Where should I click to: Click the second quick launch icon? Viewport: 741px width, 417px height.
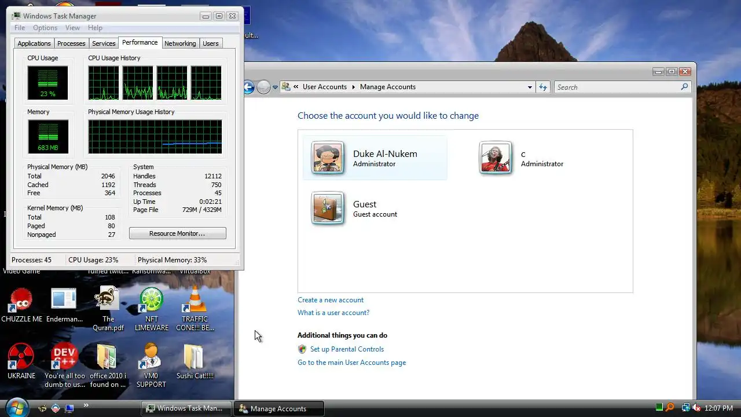tap(56, 408)
